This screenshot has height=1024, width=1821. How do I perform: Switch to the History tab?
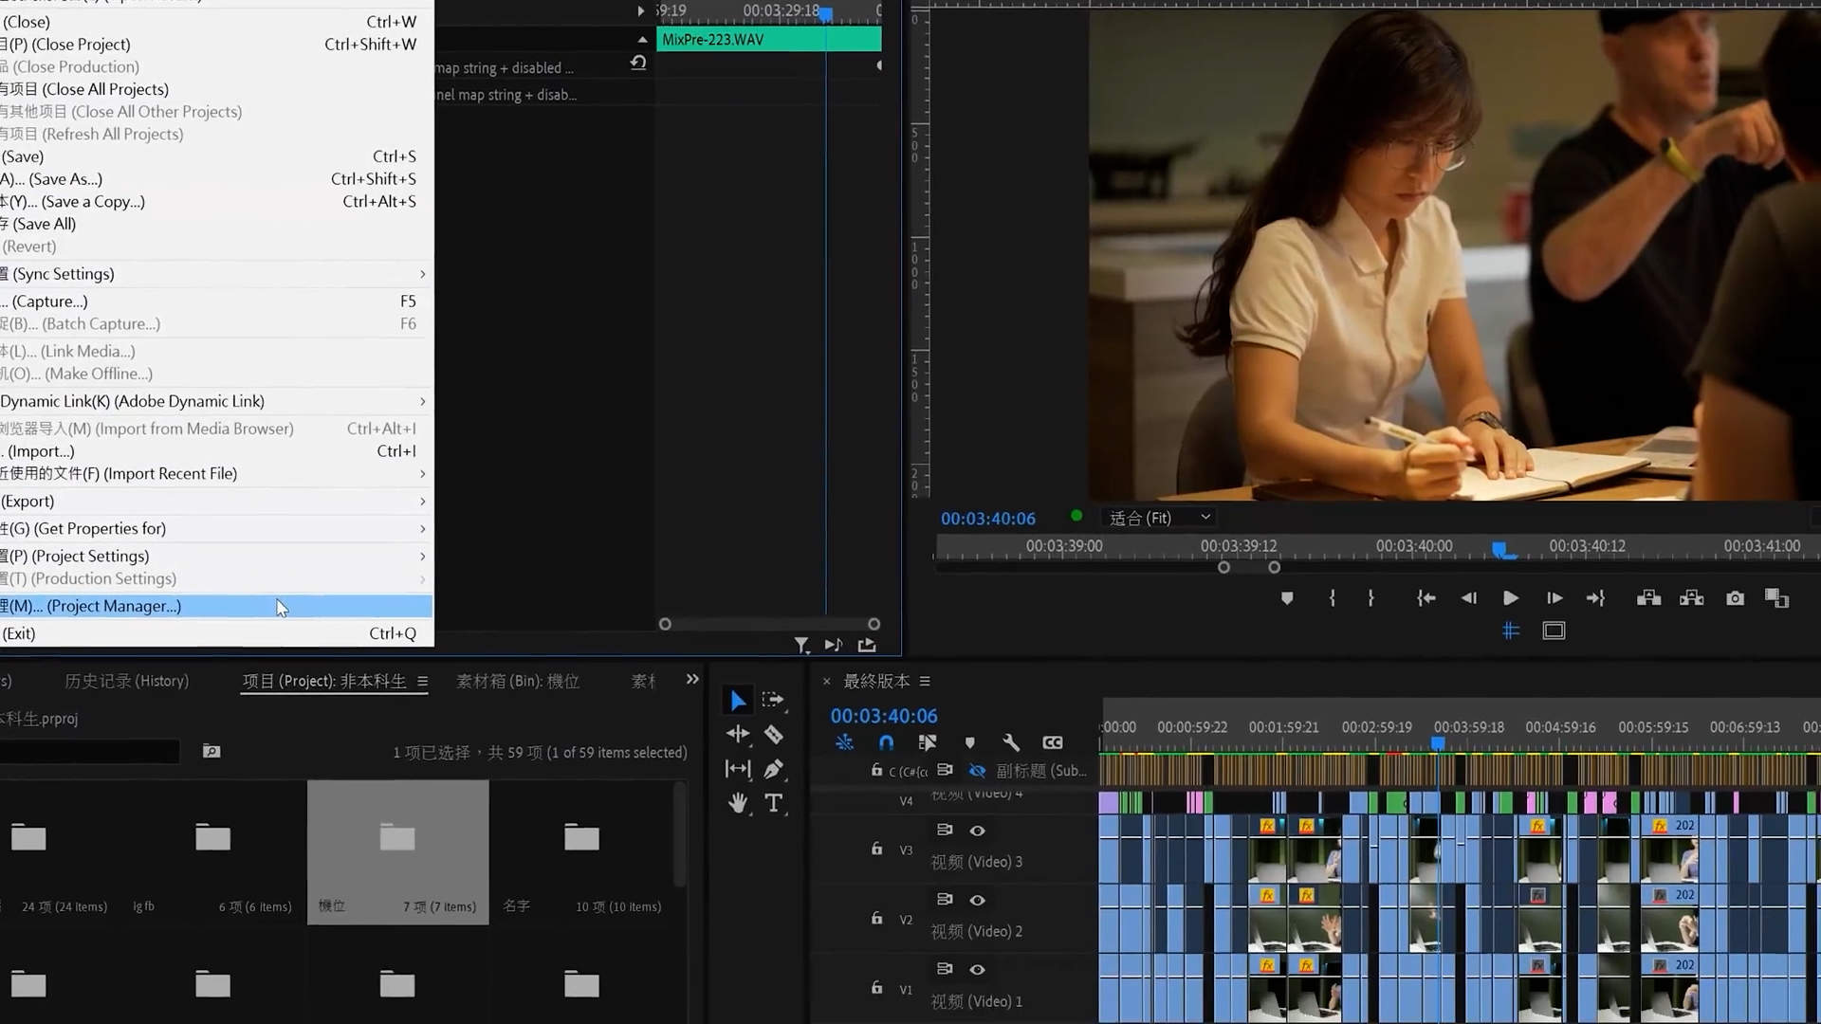point(126,681)
